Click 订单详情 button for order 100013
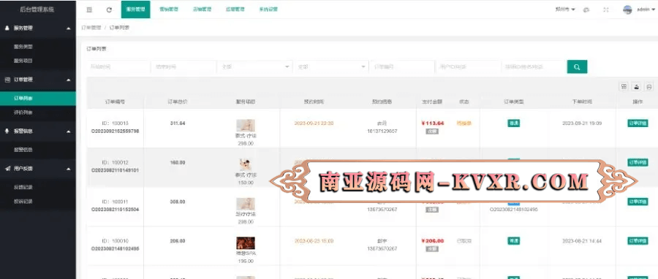Screen dimensions: 658x279 pyautogui.click(x=638, y=123)
